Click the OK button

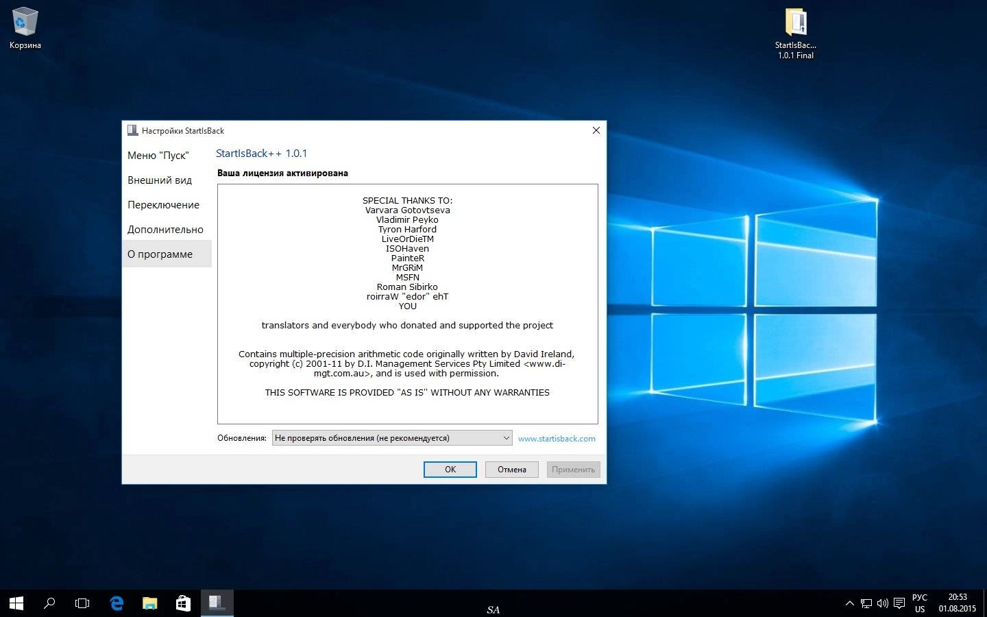tap(450, 470)
